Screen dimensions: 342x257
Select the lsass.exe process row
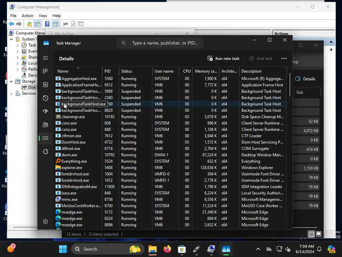pyautogui.click(x=171, y=193)
